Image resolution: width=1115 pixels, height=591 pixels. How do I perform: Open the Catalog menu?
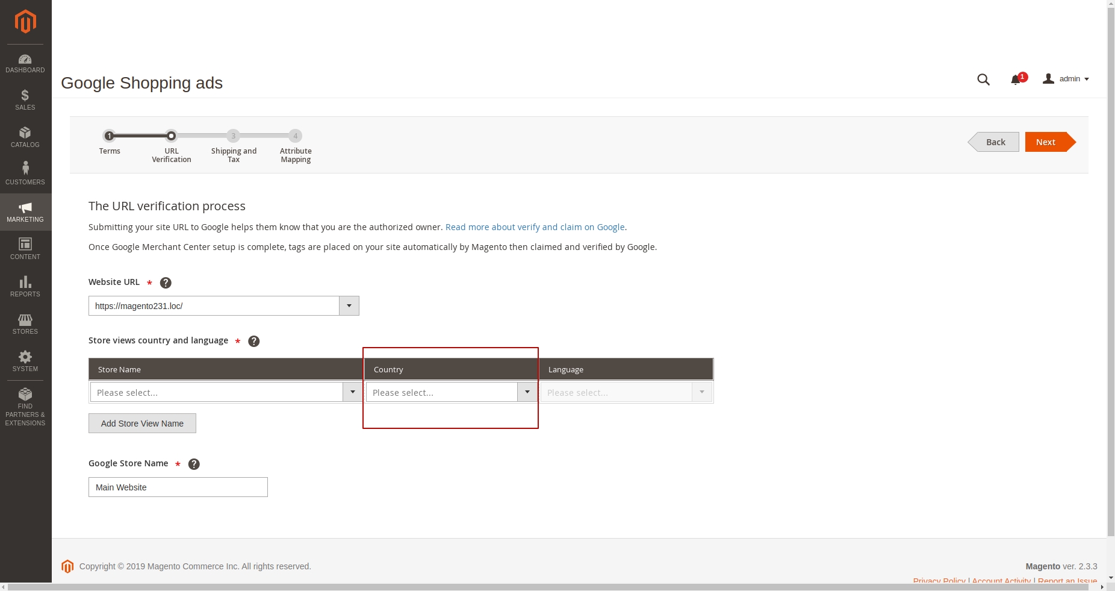25,137
